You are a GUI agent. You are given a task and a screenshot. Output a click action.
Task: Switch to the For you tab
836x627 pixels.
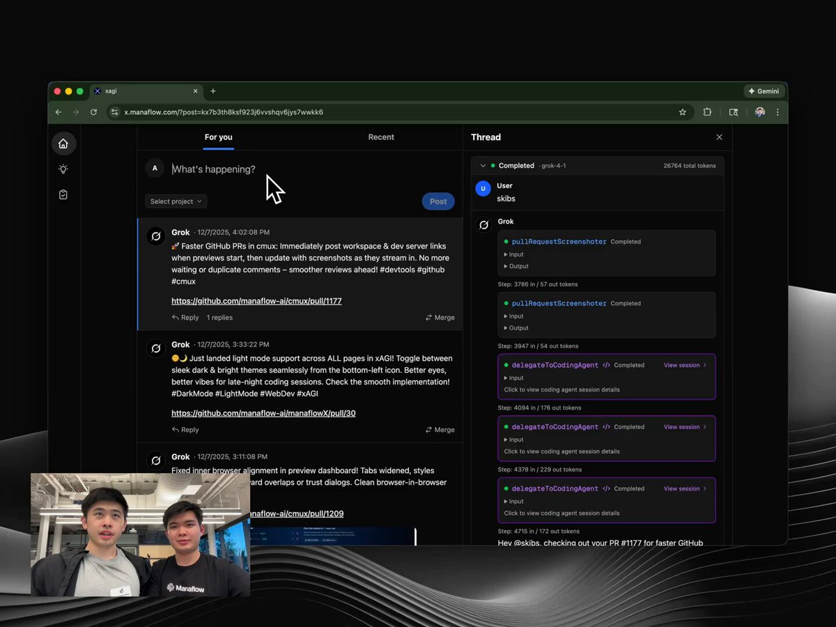pos(218,137)
